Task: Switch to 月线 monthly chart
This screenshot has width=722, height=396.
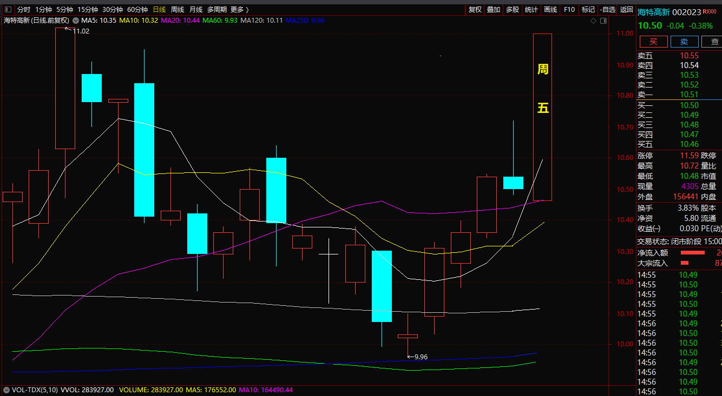Action: pyautogui.click(x=195, y=10)
